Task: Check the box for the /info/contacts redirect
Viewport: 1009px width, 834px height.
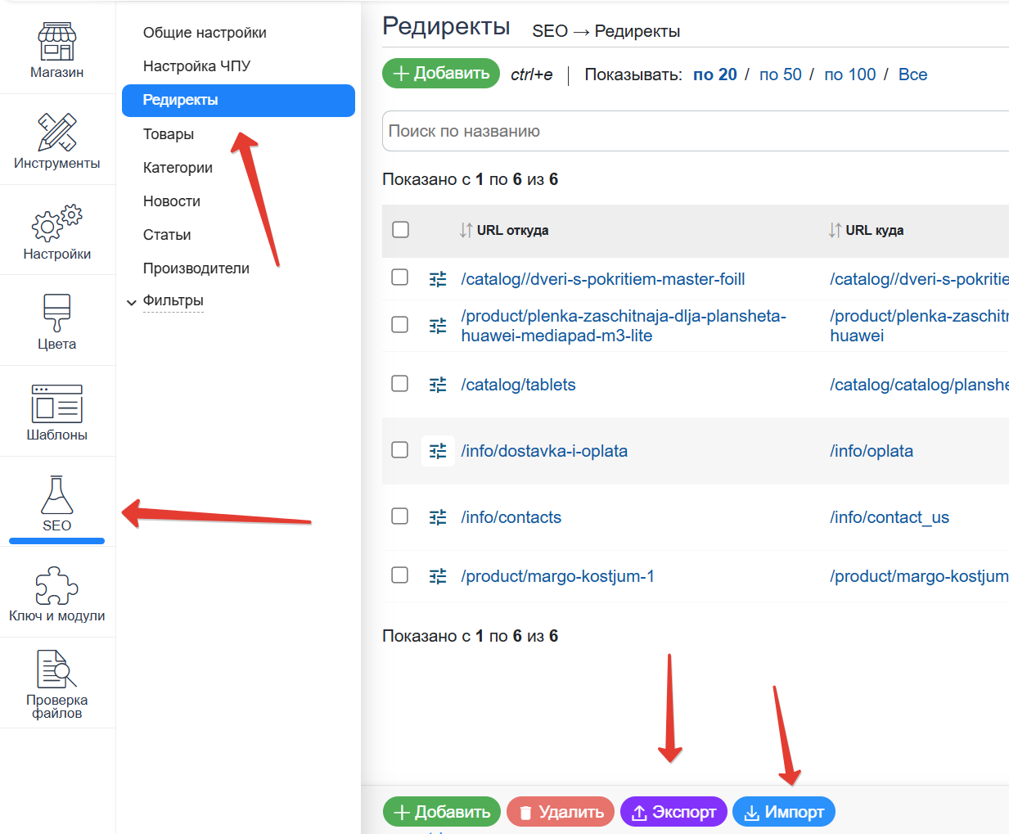Action: [x=400, y=516]
